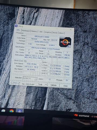Screen dimensions: 97x130
Task: Click the CPU-Z title bar icon
Action: click(x=16, y=26)
